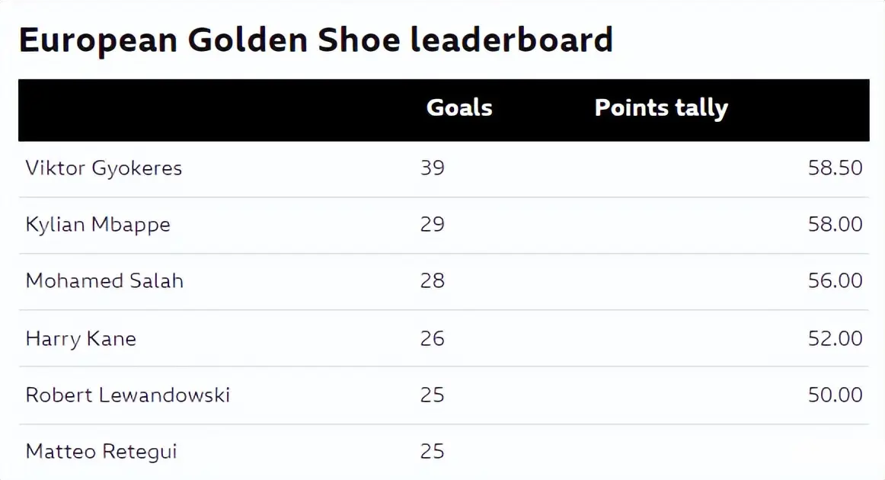The width and height of the screenshot is (885, 480).
Task: Select Salah's goals value 28
Action: pyautogui.click(x=433, y=280)
